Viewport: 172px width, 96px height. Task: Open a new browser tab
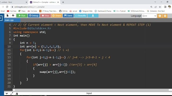[63, 2]
